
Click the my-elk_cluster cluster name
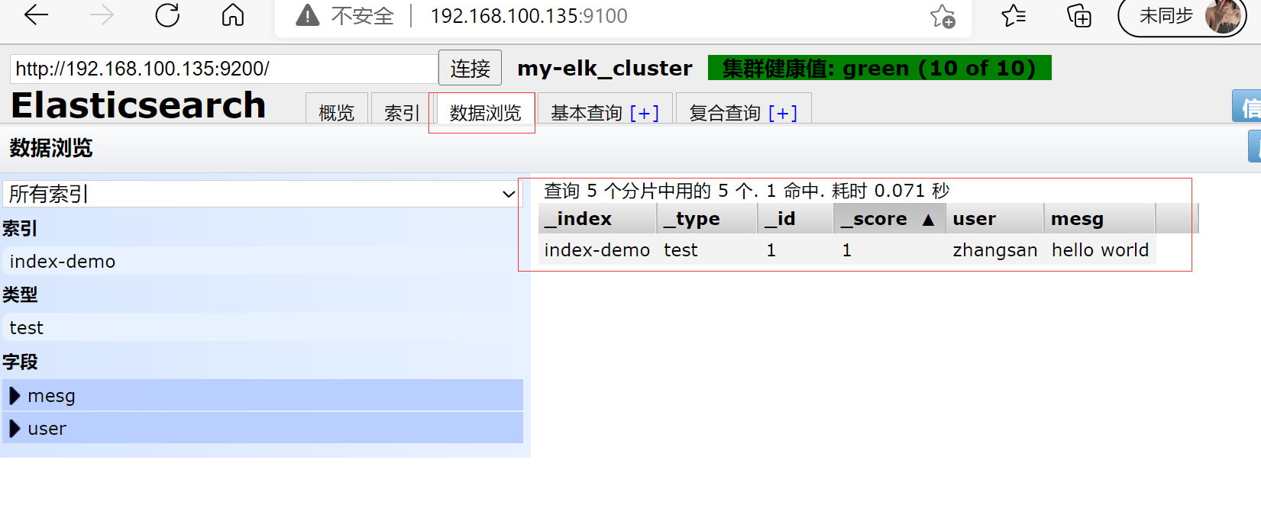click(605, 68)
